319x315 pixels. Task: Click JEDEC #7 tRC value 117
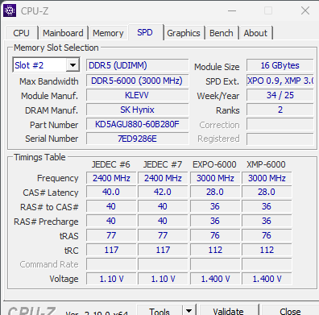pyautogui.click(x=163, y=250)
